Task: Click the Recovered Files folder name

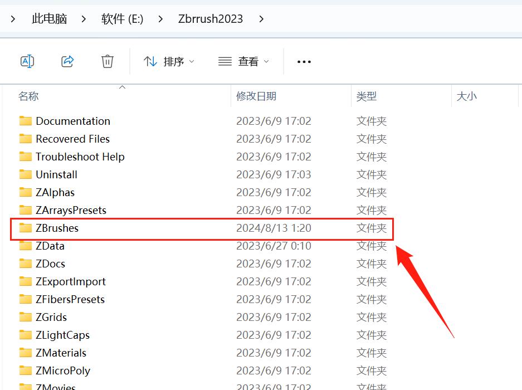Action: pos(72,139)
